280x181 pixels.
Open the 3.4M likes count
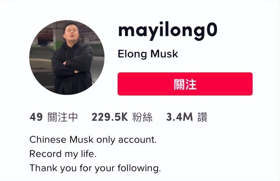coord(179,117)
